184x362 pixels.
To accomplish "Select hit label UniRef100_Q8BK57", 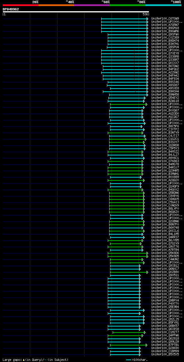I will [165, 326].
